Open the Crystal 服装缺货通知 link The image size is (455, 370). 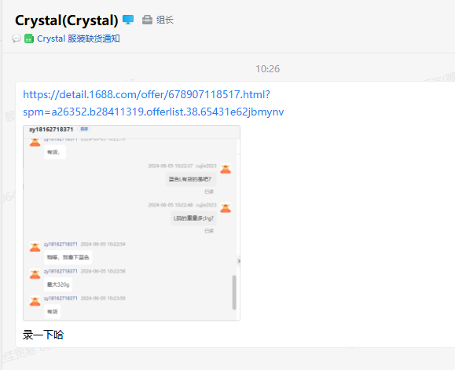click(x=79, y=38)
